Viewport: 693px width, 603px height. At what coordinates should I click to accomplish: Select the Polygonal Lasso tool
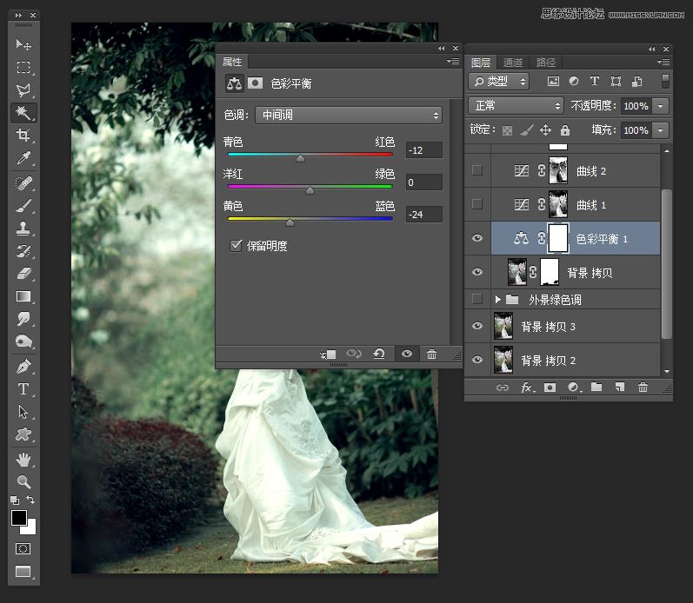23,90
